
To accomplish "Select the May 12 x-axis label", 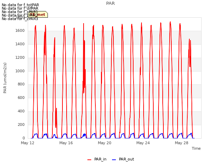I will click(28, 143).
